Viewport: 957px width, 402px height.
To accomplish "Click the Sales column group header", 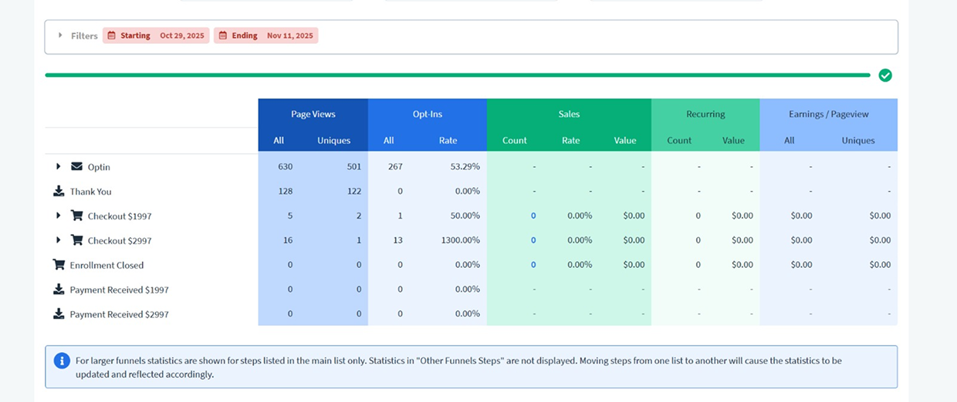I will click(x=569, y=114).
